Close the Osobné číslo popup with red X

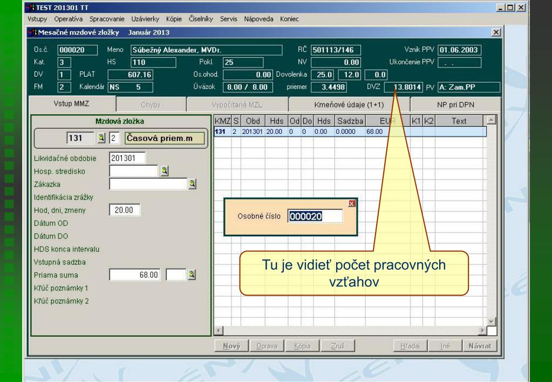click(352, 203)
